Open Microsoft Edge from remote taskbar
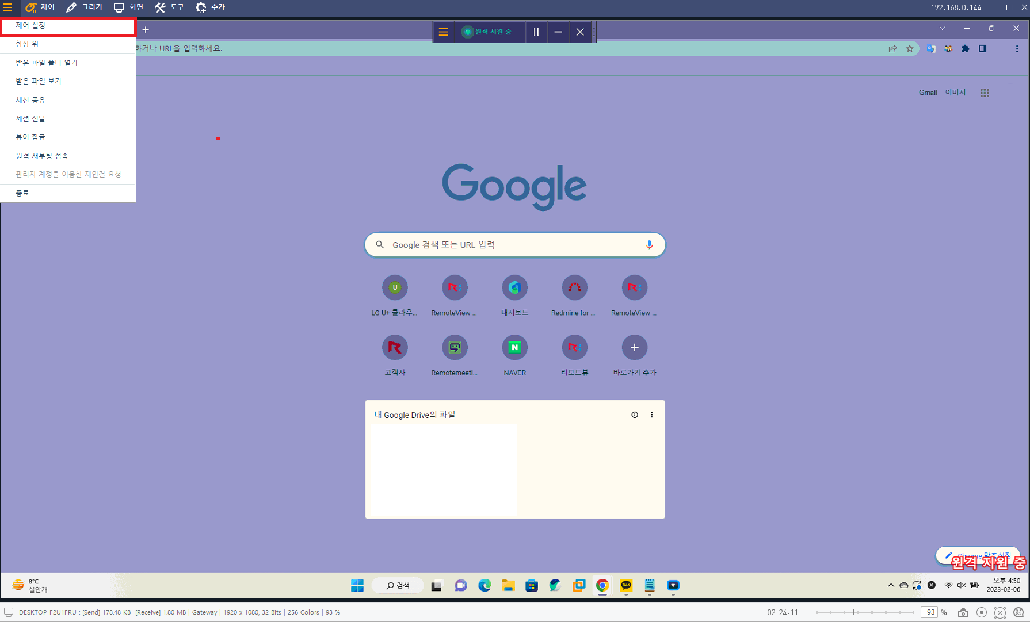 pos(485,586)
